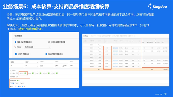Uncheck 按批号核算成本 checkbox
The height and width of the screenshot is (97, 173).
[x=16, y=54]
